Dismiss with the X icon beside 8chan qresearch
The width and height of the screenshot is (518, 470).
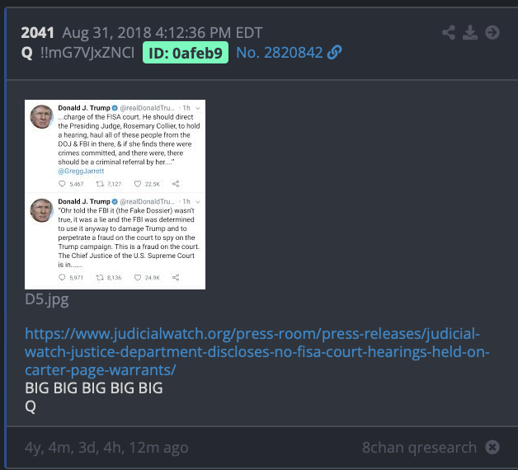[492, 447]
